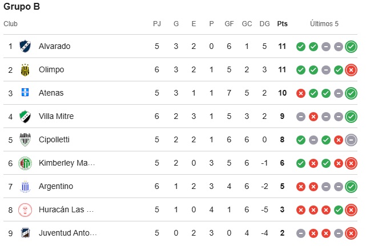Select Olimpo's most recent loss icon

coord(351,70)
